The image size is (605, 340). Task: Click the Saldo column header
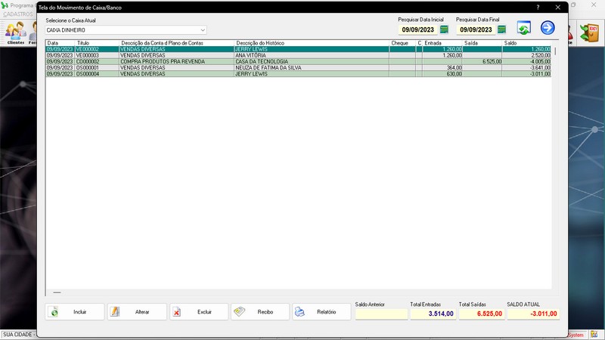coord(526,43)
